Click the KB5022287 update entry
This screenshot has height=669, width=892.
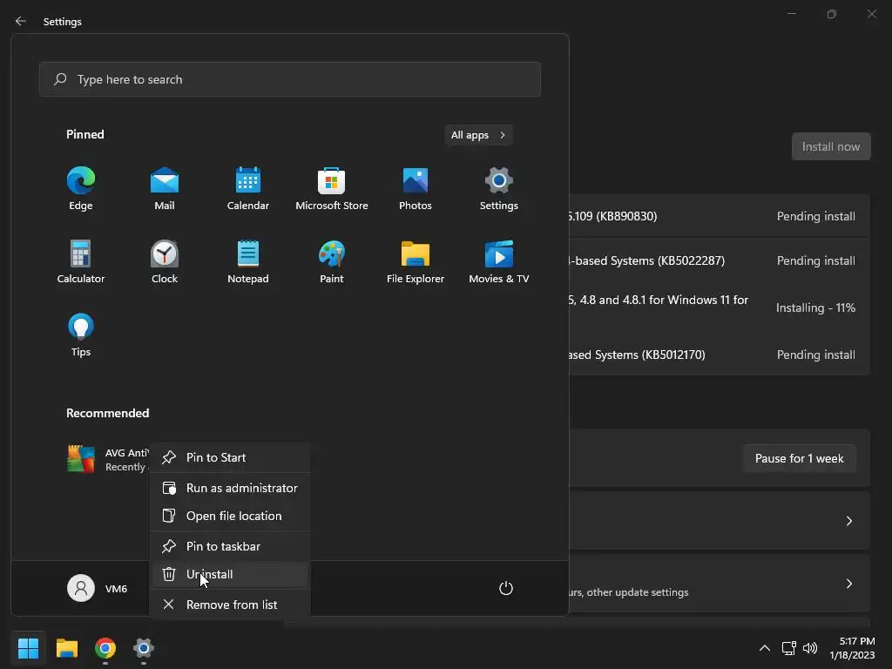point(719,260)
